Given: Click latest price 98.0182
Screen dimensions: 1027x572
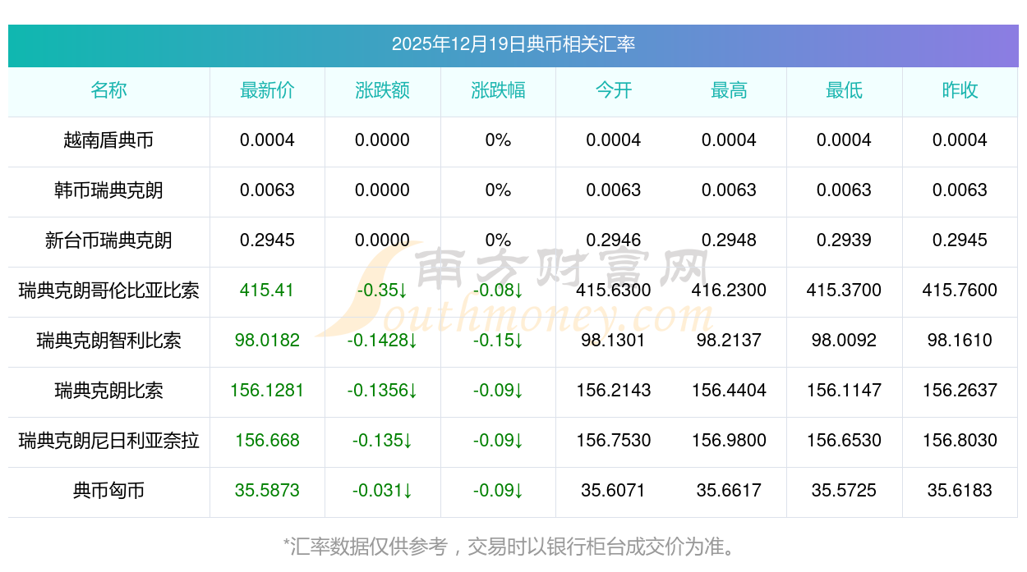Looking at the screenshot, I should pos(267,341).
